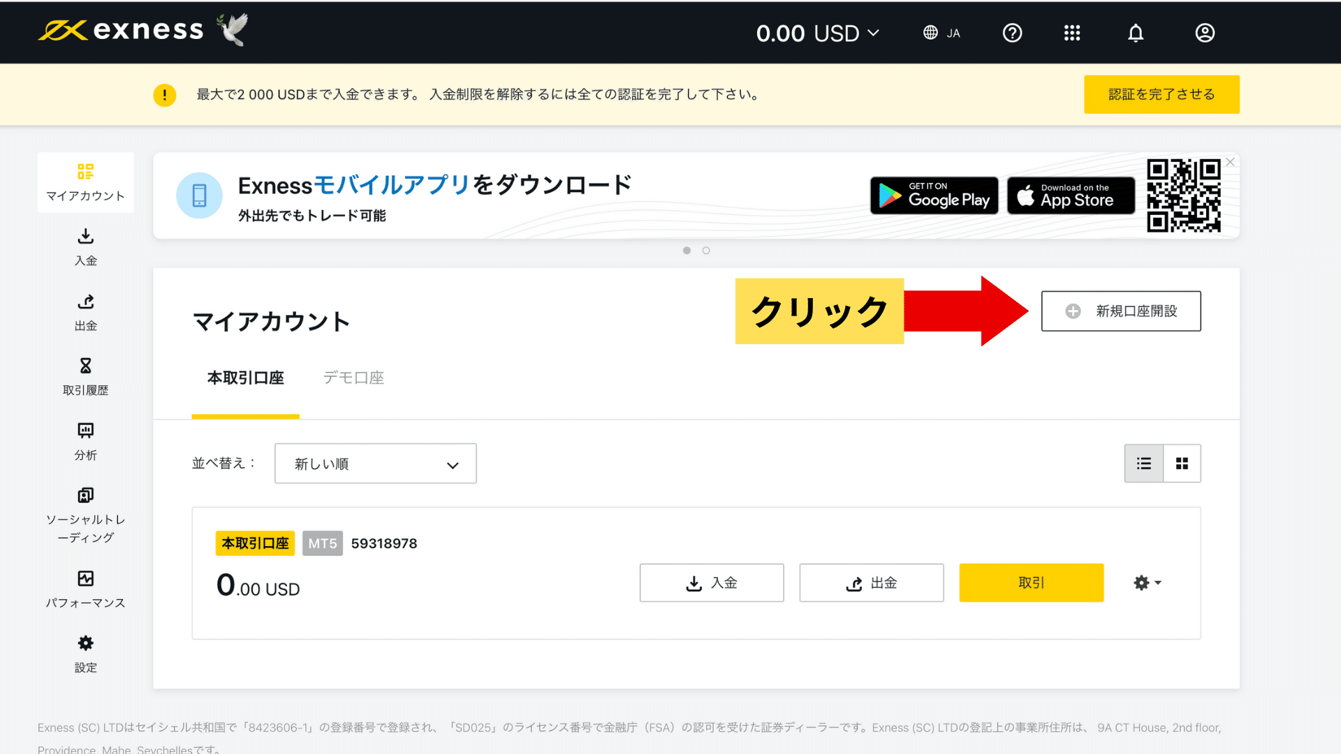Screen dimensions: 1341x754
Task: Close the mobile app banner
Action: (x=1230, y=162)
